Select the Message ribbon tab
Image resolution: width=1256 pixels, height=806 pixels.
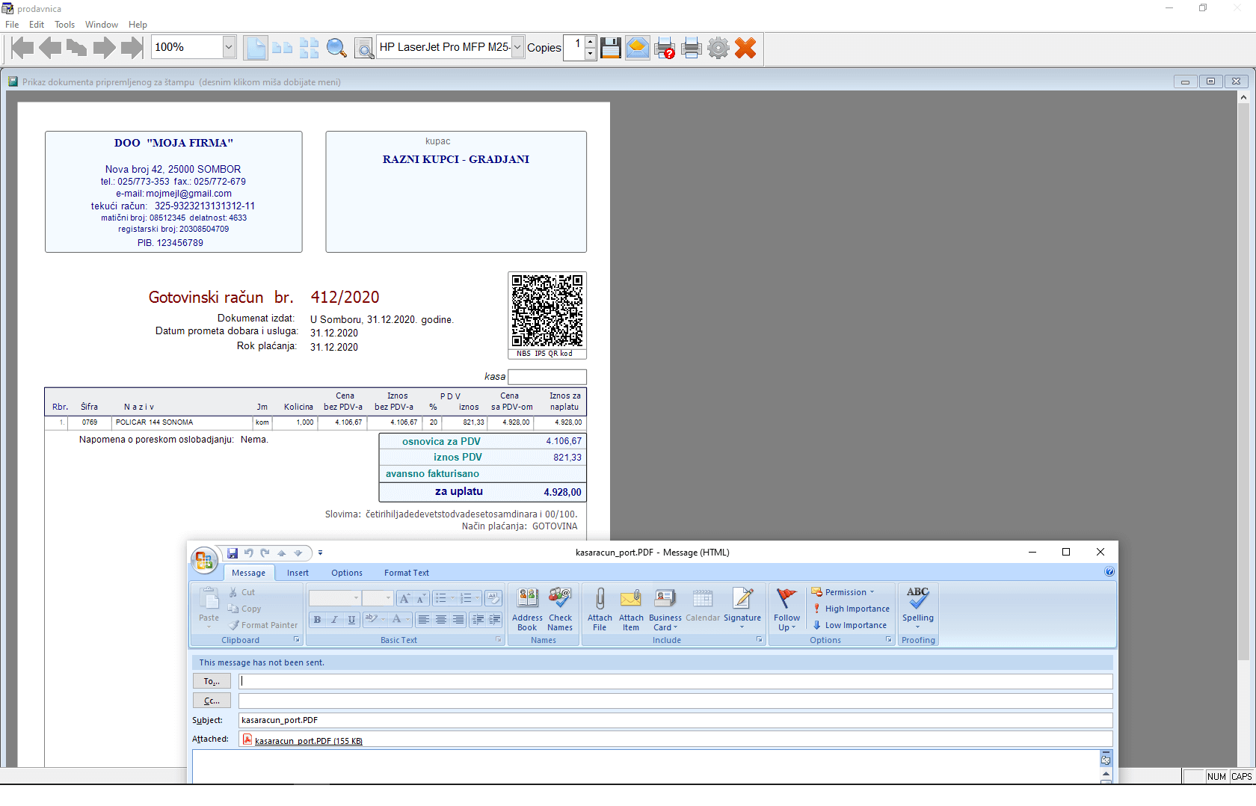coord(248,573)
